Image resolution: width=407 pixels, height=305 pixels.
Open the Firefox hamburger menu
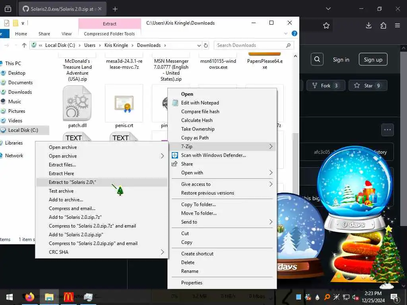pos(397,25)
